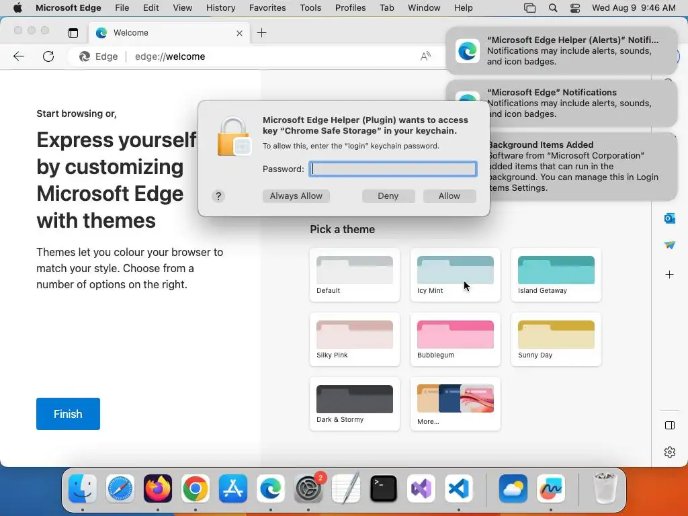Viewport: 688px width, 516px height.
Task: Click Allow in the keychain dialog
Action: point(449,196)
